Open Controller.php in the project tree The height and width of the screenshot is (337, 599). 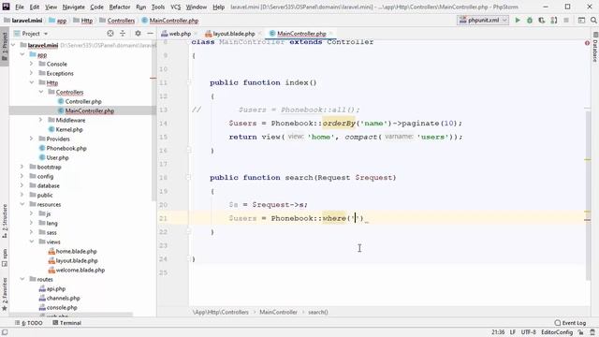pos(83,102)
